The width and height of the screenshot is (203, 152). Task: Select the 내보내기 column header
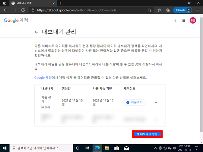pyautogui.click(x=47, y=89)
